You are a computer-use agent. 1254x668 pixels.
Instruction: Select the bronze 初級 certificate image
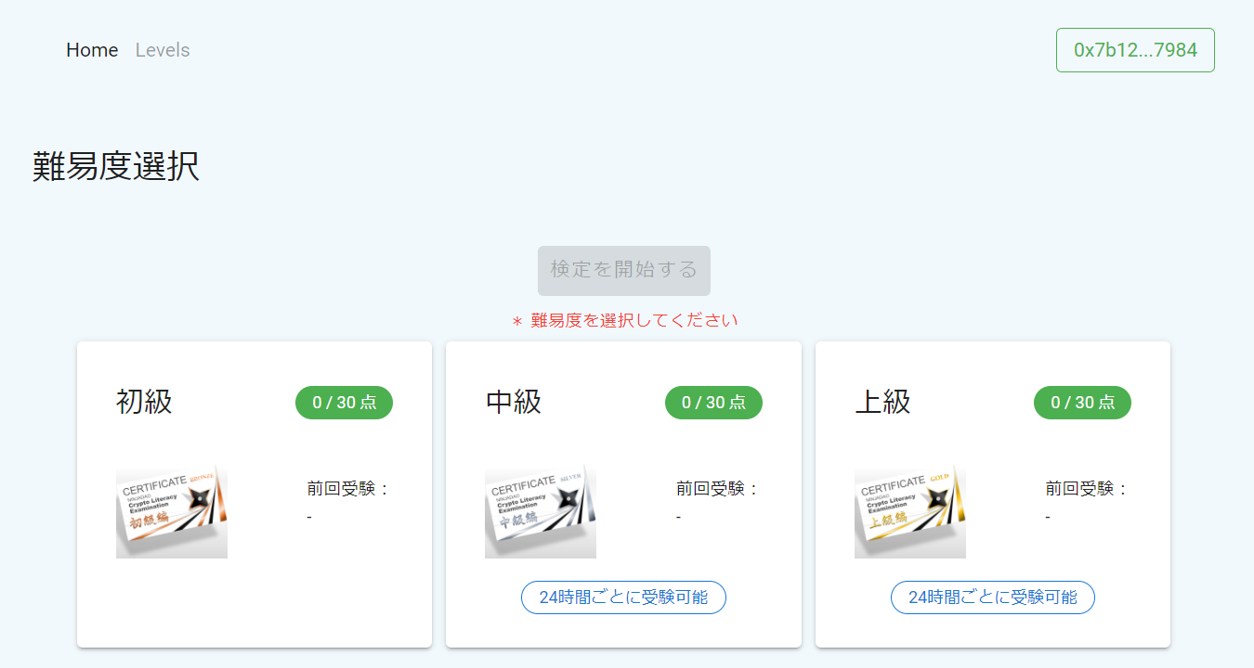click(x=172, y=511)
